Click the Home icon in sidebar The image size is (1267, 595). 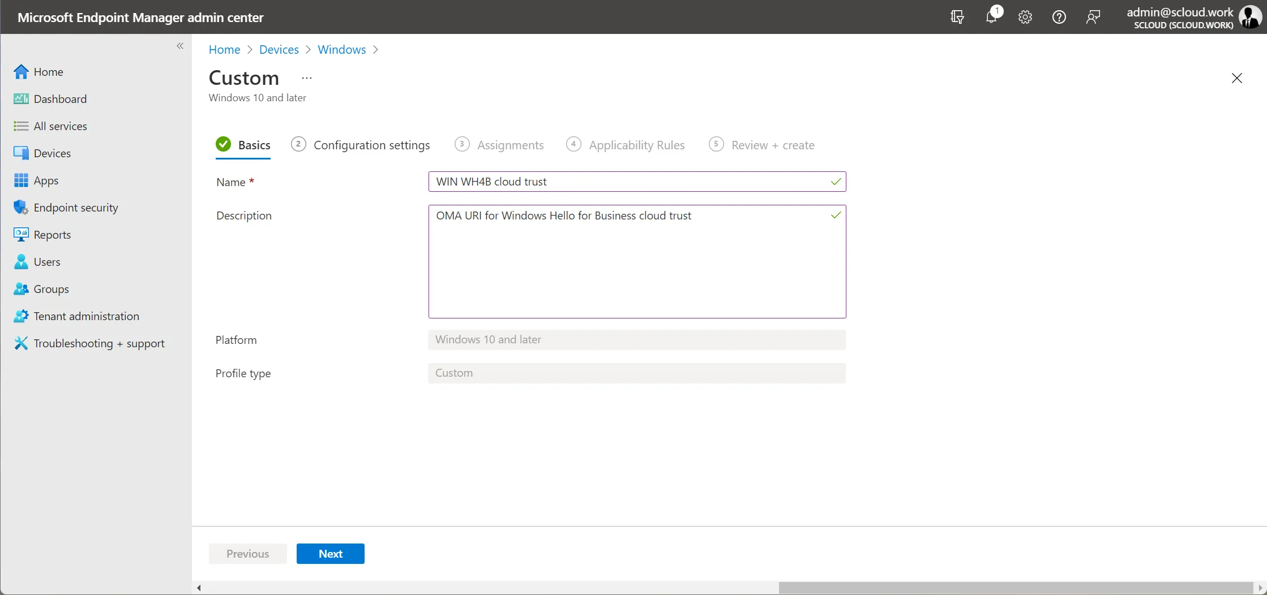(x=21, y=72)
